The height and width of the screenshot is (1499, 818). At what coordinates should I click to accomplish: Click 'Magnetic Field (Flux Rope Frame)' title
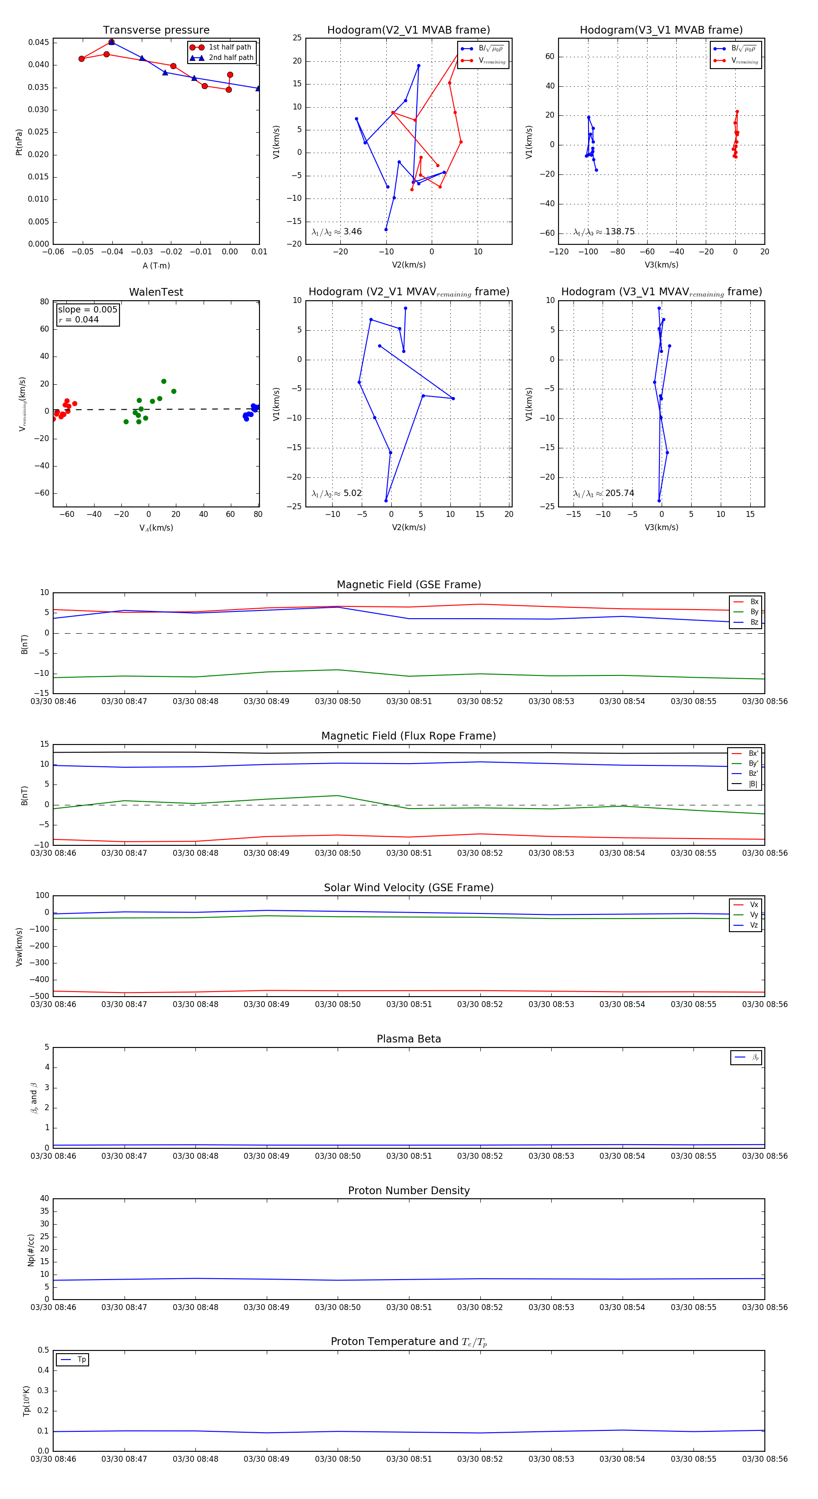pos(409,736)
